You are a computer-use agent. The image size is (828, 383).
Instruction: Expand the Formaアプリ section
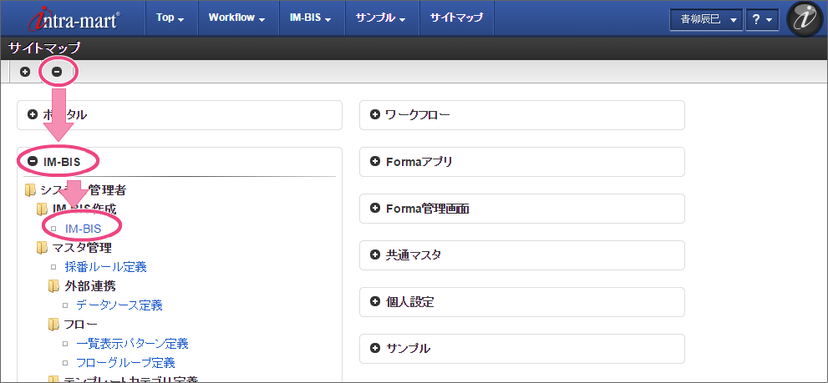point(374,162)
